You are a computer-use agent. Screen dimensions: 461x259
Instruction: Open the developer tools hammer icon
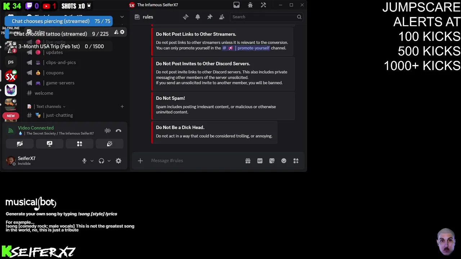pyautogui.click(x=263, y=5)
